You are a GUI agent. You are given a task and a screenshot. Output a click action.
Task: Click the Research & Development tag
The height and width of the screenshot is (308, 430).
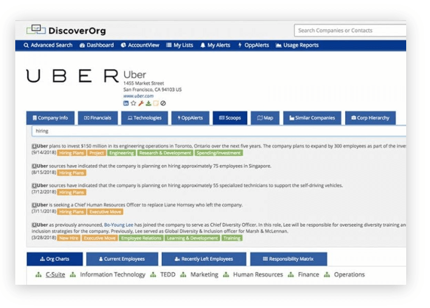coord(165,153)
